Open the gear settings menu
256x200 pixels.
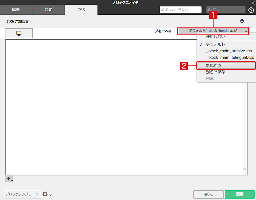[x=47, y=194]
